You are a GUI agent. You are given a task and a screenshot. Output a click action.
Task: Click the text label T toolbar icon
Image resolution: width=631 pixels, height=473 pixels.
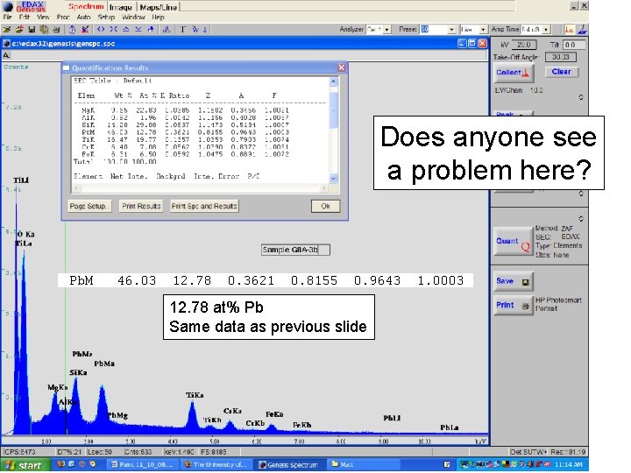click(x=182, y=30)
